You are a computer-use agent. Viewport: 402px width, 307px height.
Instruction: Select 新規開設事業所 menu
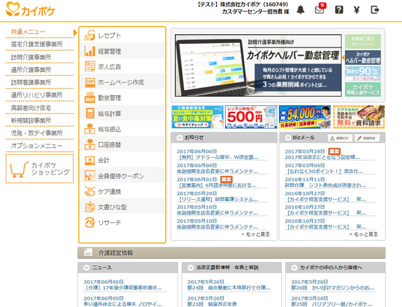pyautogui.click(x=31, y=120)
